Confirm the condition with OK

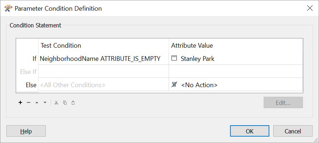250,131
